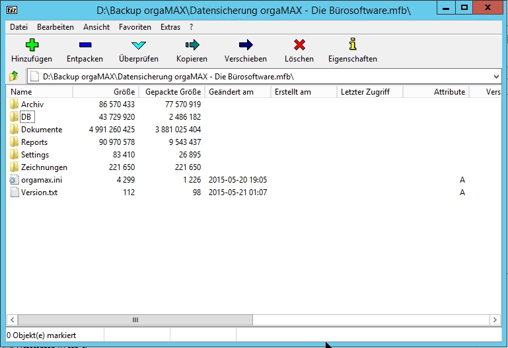Image resolution: width=508 pixels, height=348 pixels.
Task: Sort by Geändert am column header
Action: [x=231, y=92]
